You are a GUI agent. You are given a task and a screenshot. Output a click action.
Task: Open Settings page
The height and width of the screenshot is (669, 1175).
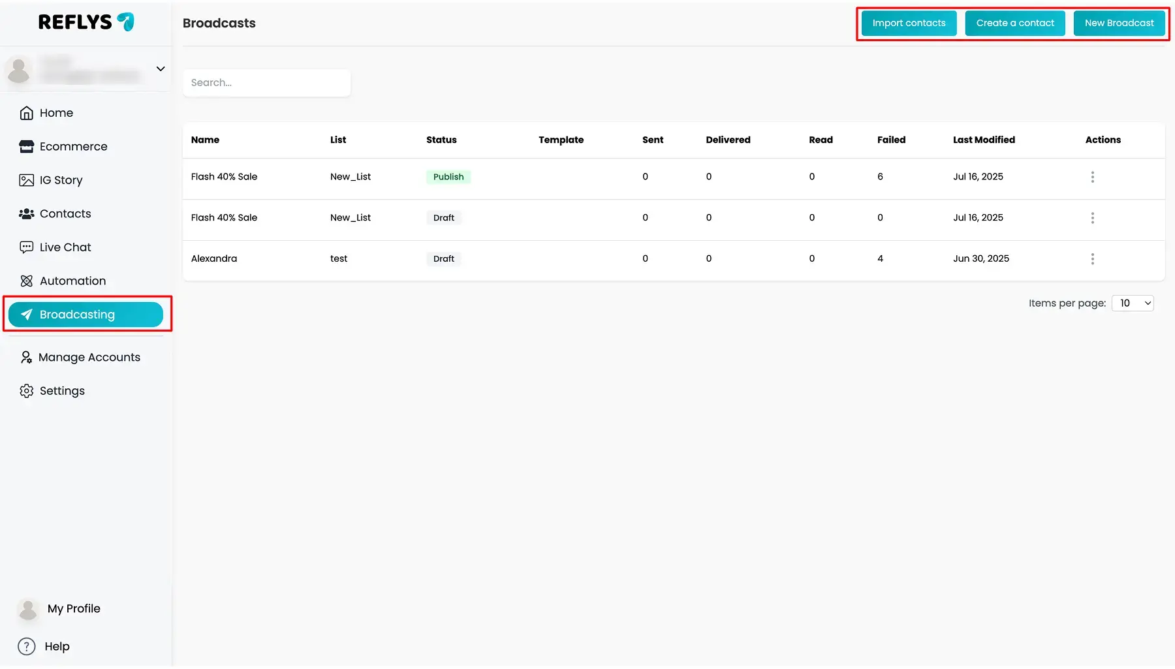(x=86, y=391)
